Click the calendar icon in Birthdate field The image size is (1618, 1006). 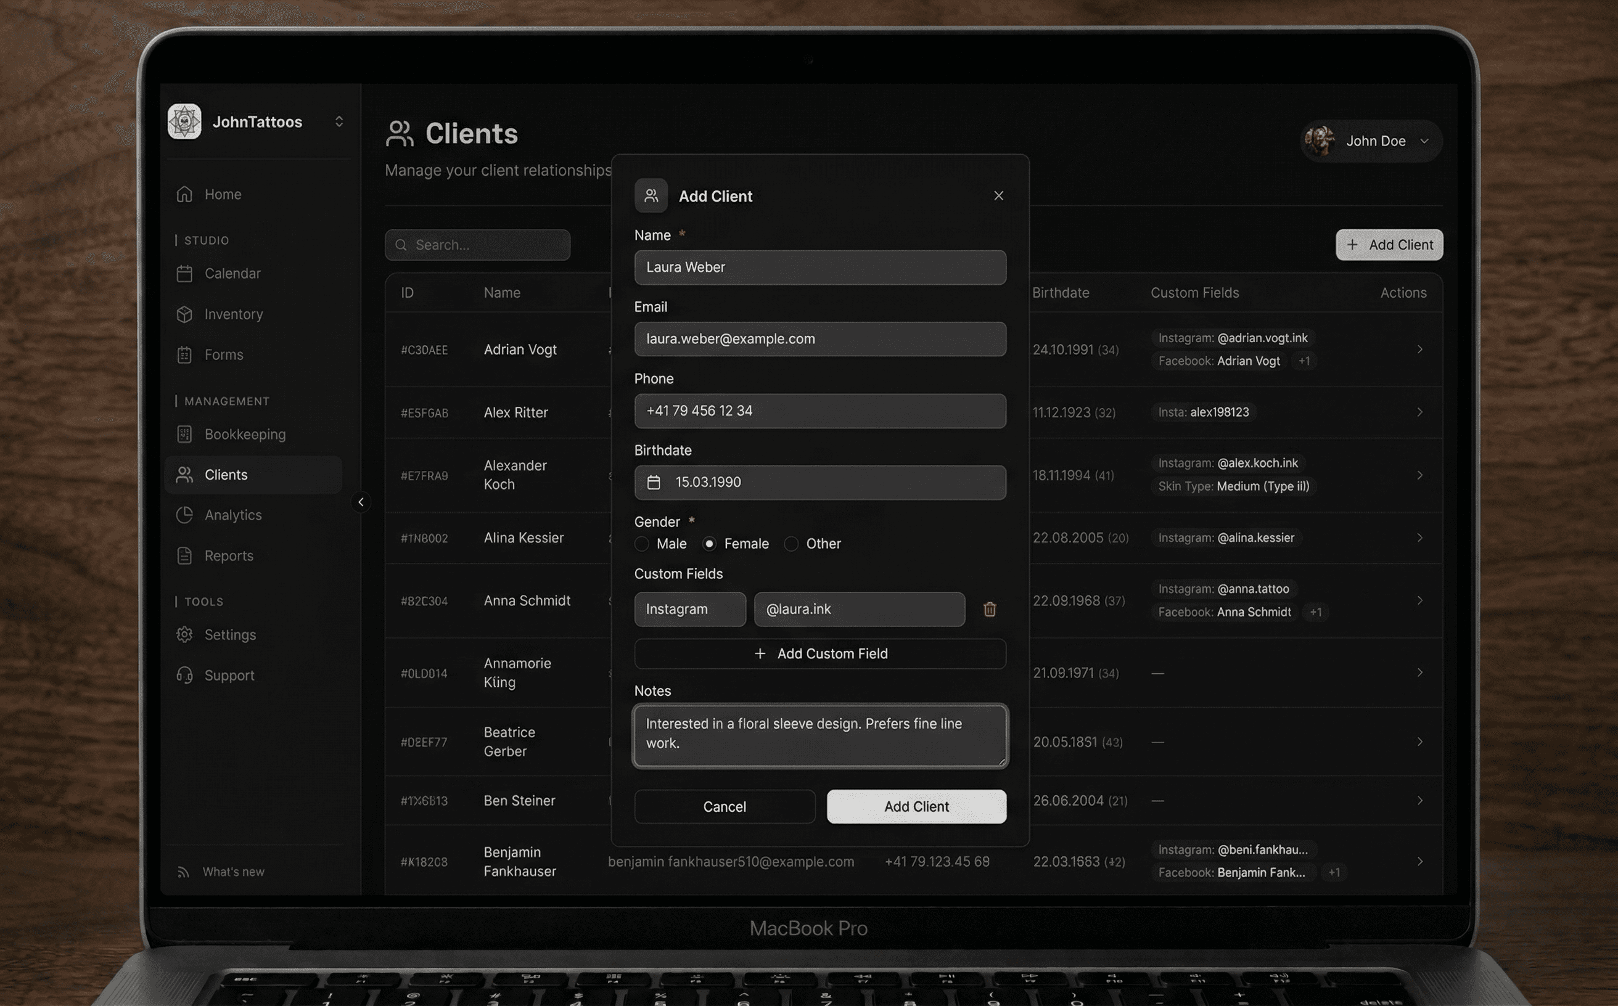(x=654, y=483)
